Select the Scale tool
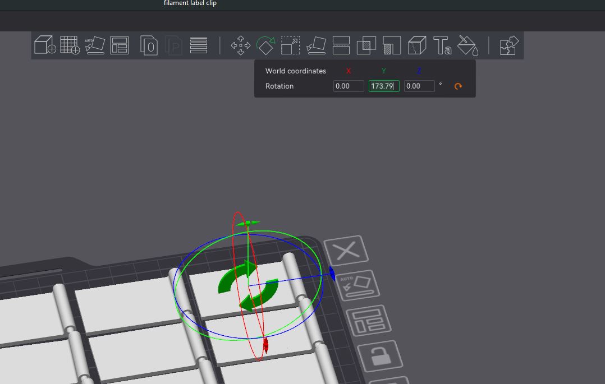Screen dimensions: 605x384 click(x=290, y=45)
